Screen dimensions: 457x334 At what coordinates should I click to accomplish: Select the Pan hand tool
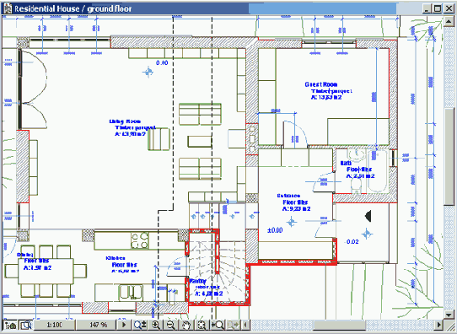[x=186, y=325]
